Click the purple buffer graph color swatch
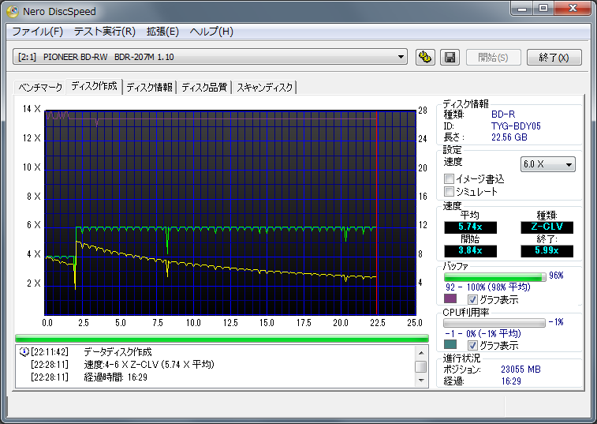This screenshot has height=424, width=597. point(450,298)
